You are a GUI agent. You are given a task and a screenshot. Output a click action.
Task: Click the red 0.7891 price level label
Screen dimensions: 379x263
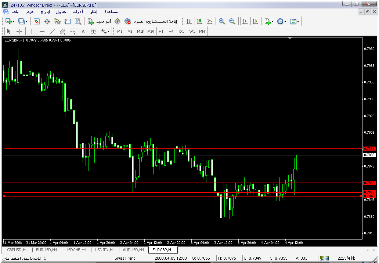coord(369,149)
